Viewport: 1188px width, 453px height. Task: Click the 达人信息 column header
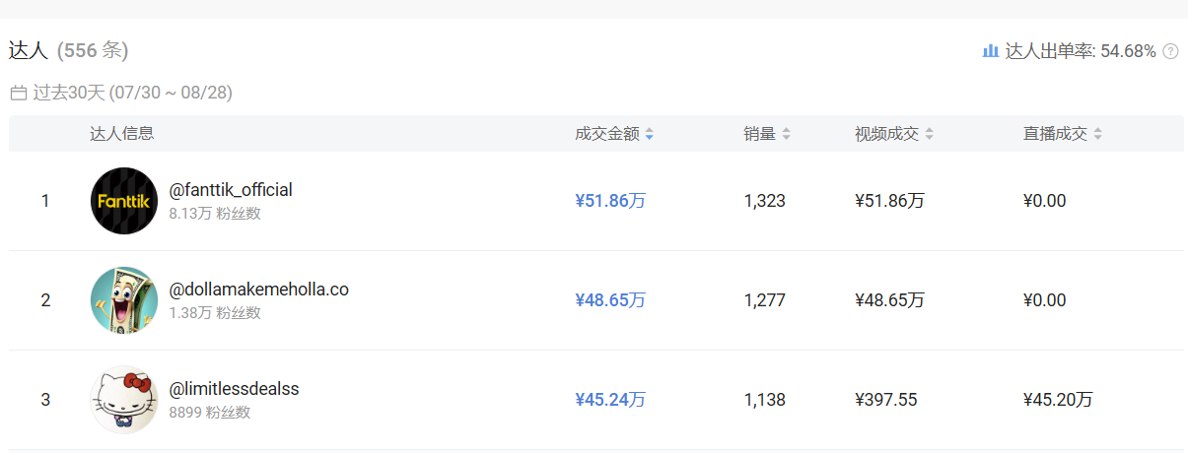pos(122,134)
